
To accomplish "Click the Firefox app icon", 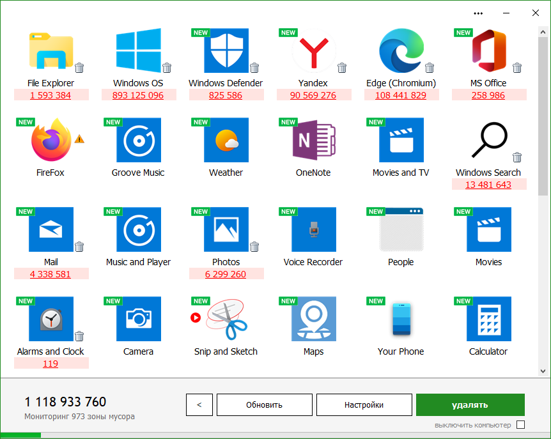I will click(x=50, y=140).
